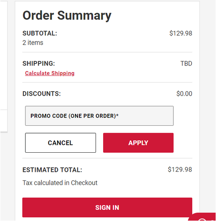This screenshot has height=221, width=216.
Task: Click the SHIPPING label
Action: click(x=39, y=63)
